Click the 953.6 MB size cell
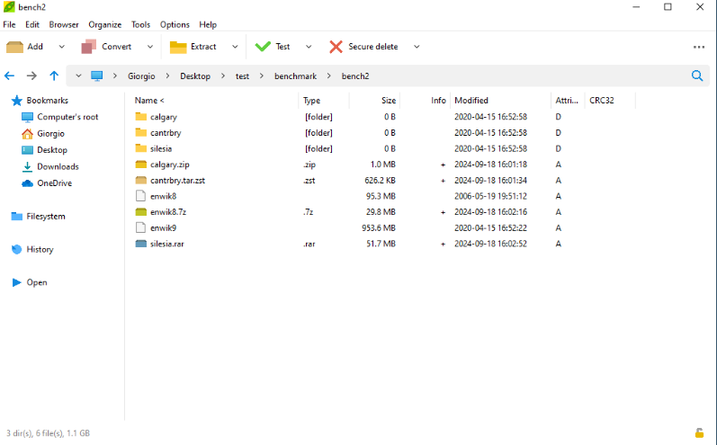This screenshot has height=445, width=717. point(379,228)
